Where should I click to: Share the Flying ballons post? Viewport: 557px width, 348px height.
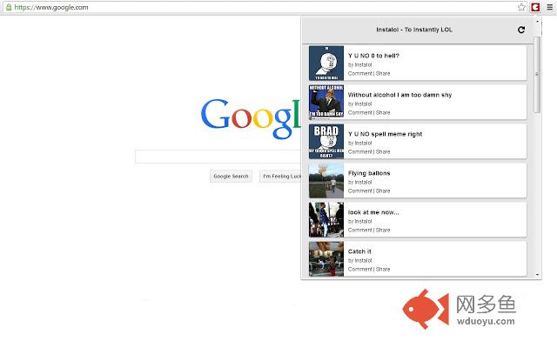coord(383,191)
